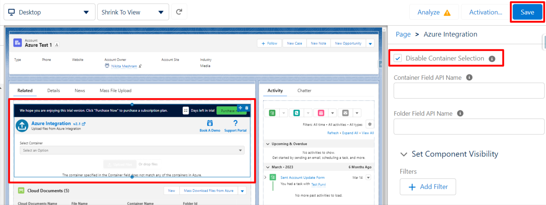The image size is (546, 205).
Task: Click the info icon beside Disable Container Selection
Action: pyautogui.click(x=492, y=59)
